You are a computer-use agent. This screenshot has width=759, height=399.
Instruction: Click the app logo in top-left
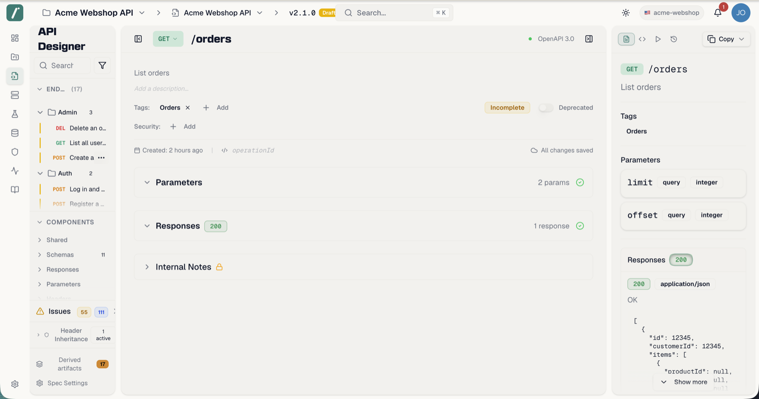point(15,13)
